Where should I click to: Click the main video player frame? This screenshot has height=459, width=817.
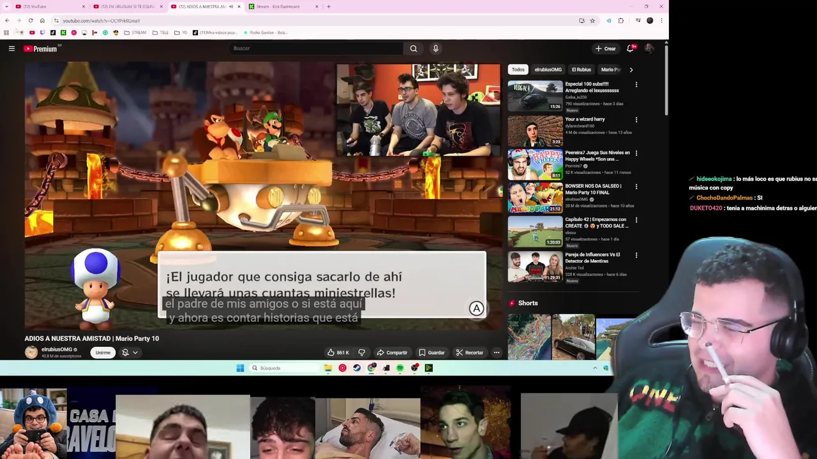click(x=262, y=196)
